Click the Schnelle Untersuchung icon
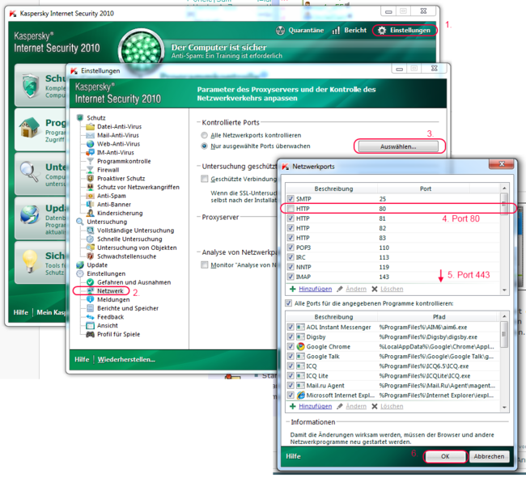 (90, 239)
